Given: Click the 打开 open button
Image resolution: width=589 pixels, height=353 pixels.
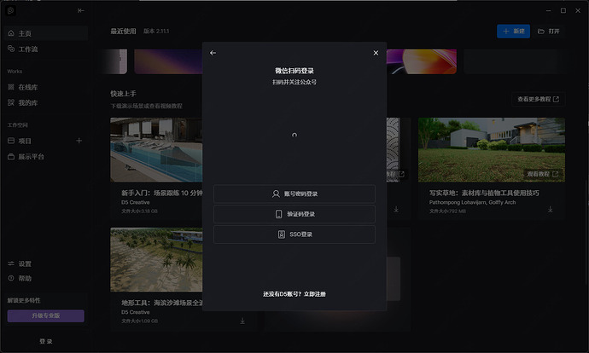Looking at the screenshot, I should coord(549,32).
